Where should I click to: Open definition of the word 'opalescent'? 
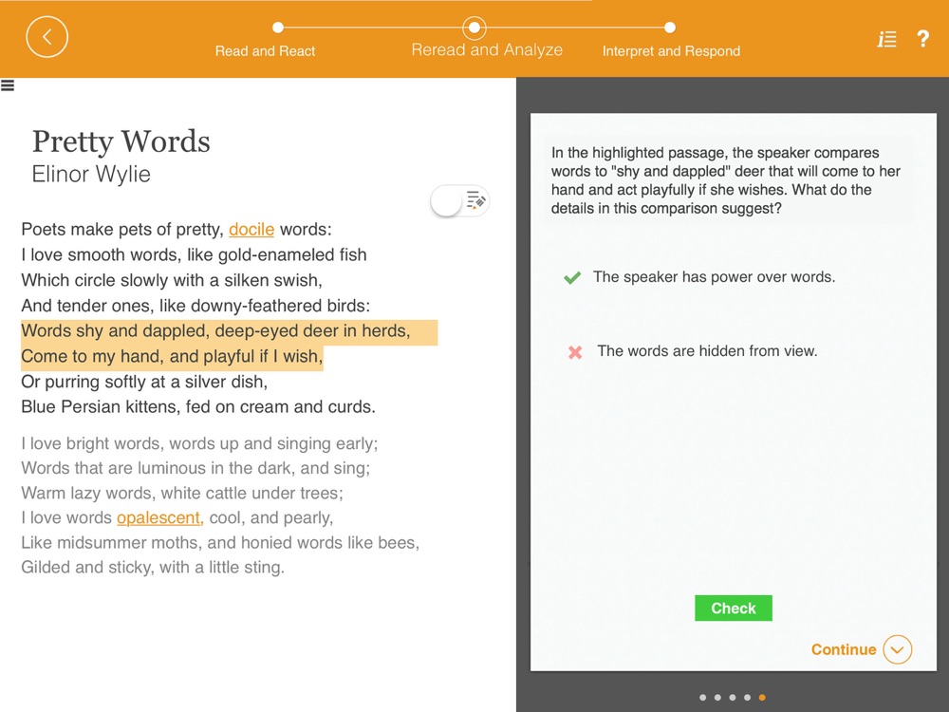159,517
